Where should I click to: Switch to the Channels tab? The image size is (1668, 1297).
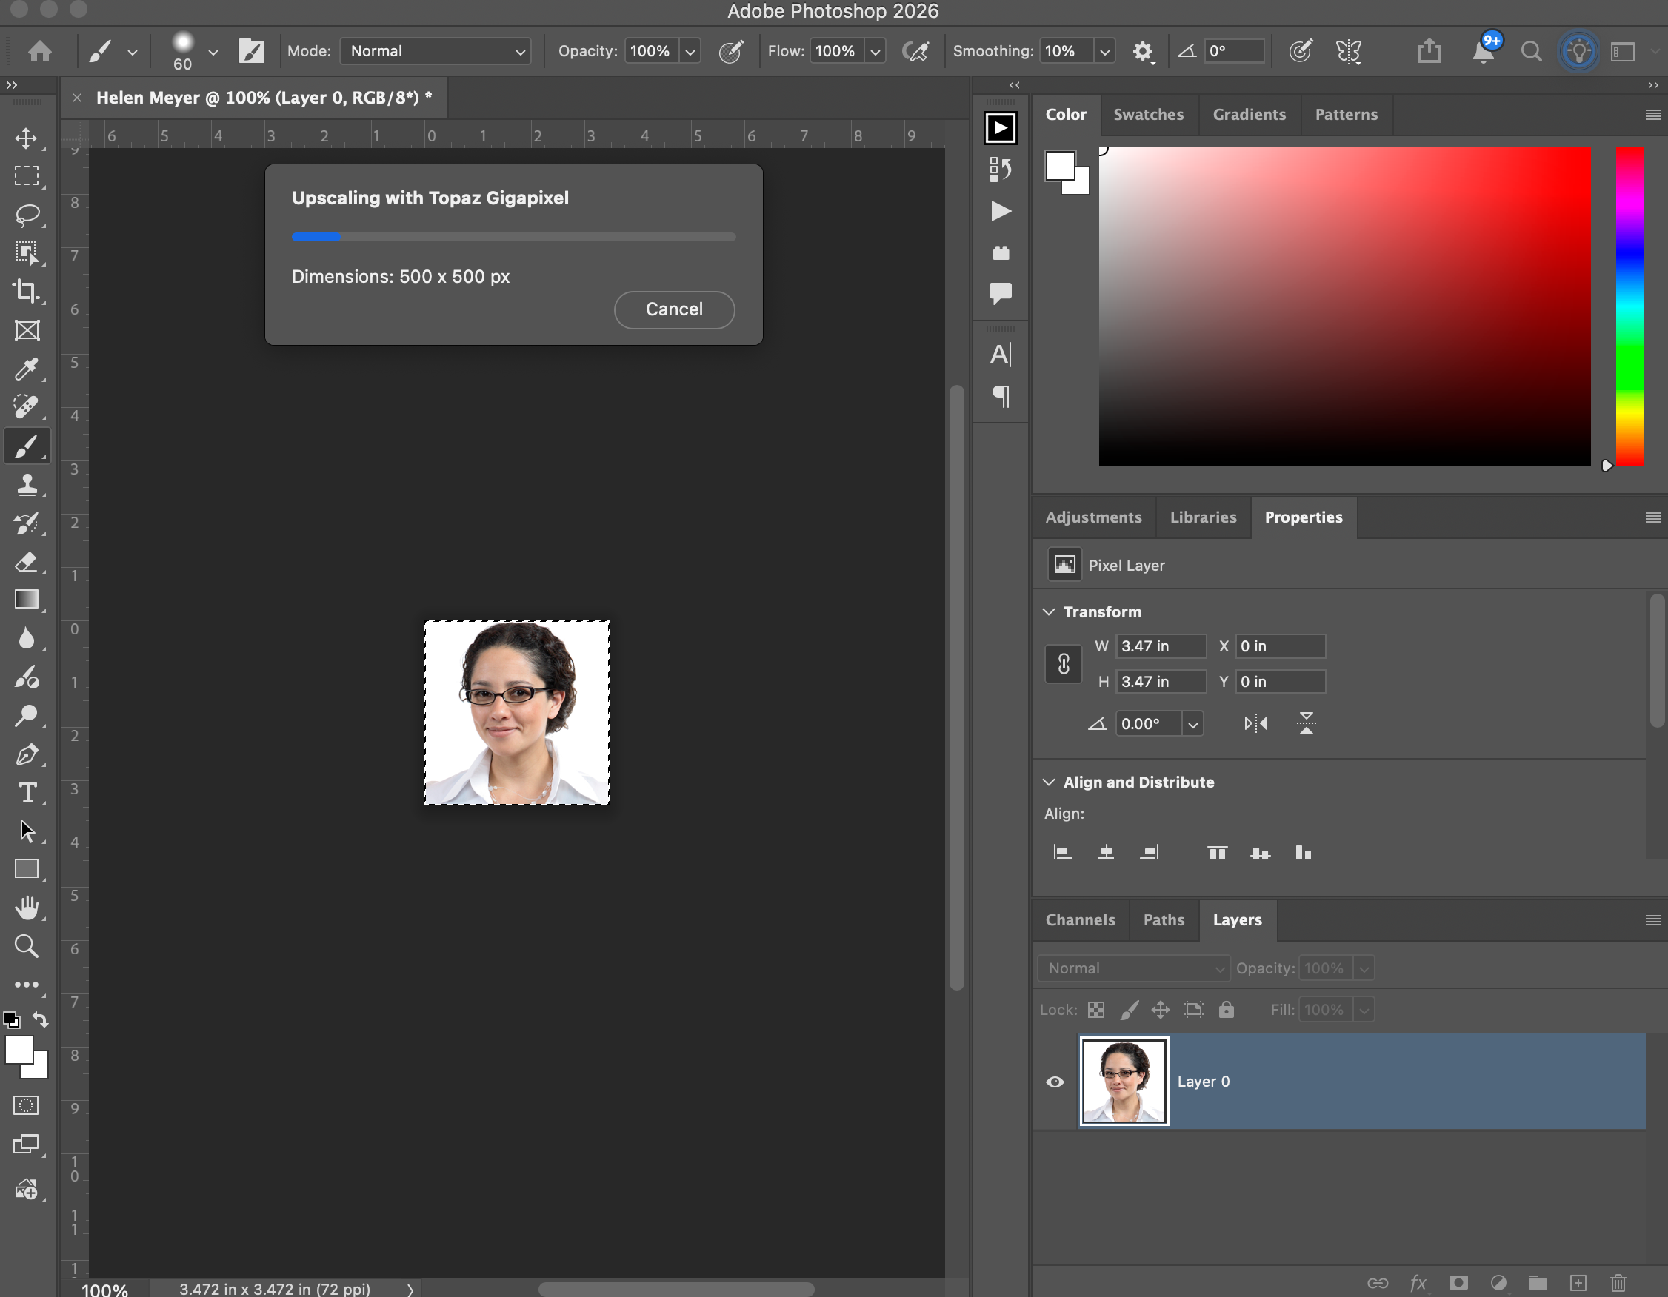pyautogui.click(x=1079, y=920)
